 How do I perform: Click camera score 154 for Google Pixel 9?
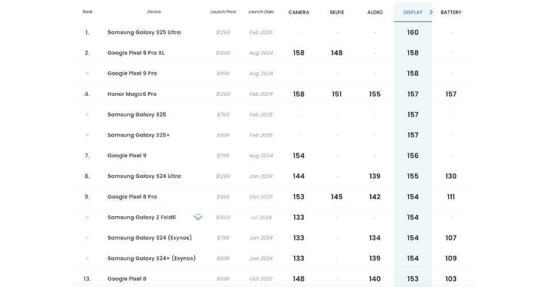(299, 156)
